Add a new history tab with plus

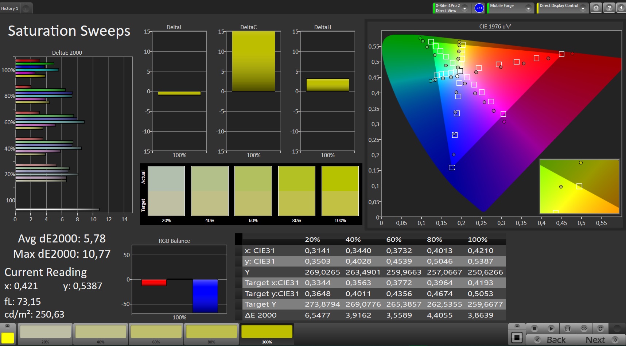pyautogui.click(x=26, y=8)
